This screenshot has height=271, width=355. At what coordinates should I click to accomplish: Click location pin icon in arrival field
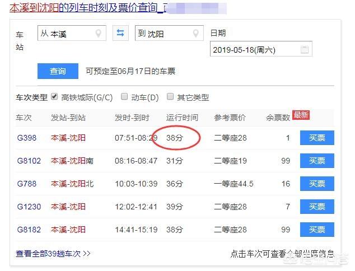click(x=196, y=34)
